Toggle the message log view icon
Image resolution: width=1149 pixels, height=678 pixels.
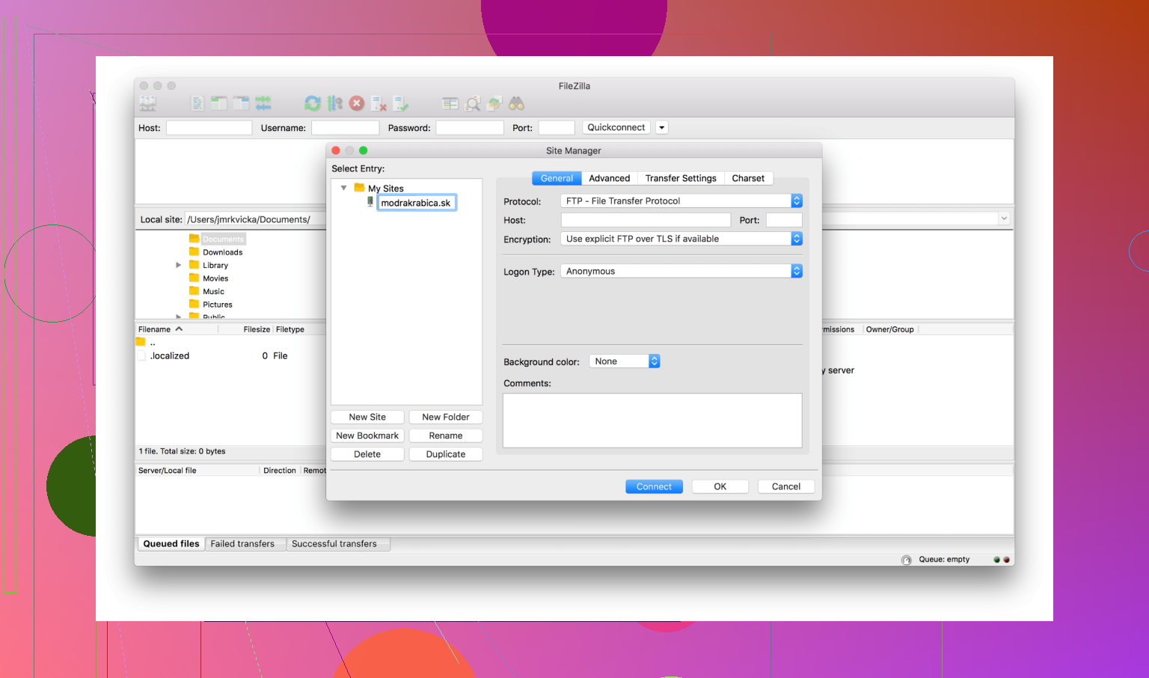click(197, 103)
